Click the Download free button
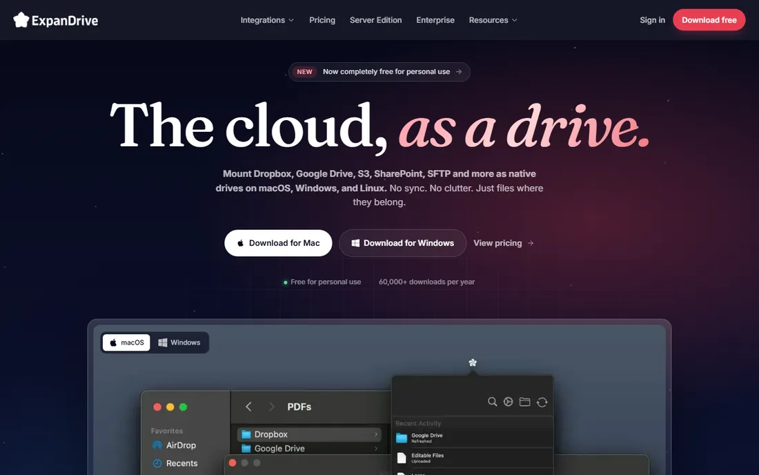 (x=709, y=20)
